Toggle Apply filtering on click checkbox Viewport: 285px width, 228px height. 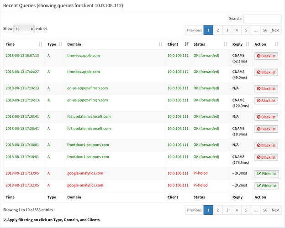pyautogui.click(x=5, y=220)
